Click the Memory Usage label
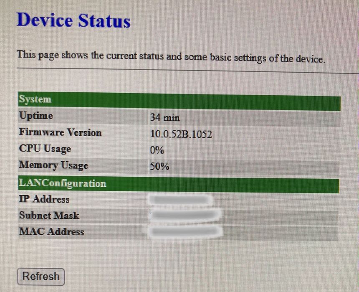Image resolution: width=359 pixels, height=292 pixels. [53, 165]
